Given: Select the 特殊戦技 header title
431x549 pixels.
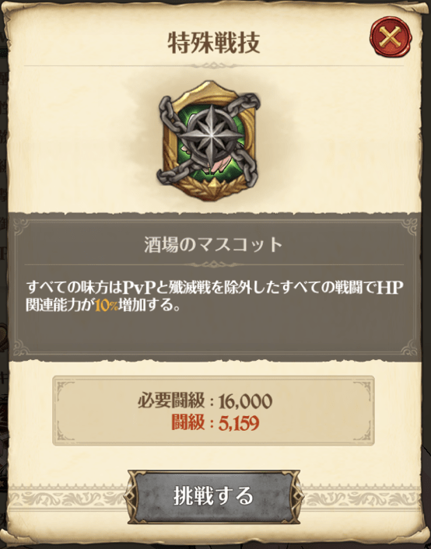Looking at the screenshot, I should point(214,43).
